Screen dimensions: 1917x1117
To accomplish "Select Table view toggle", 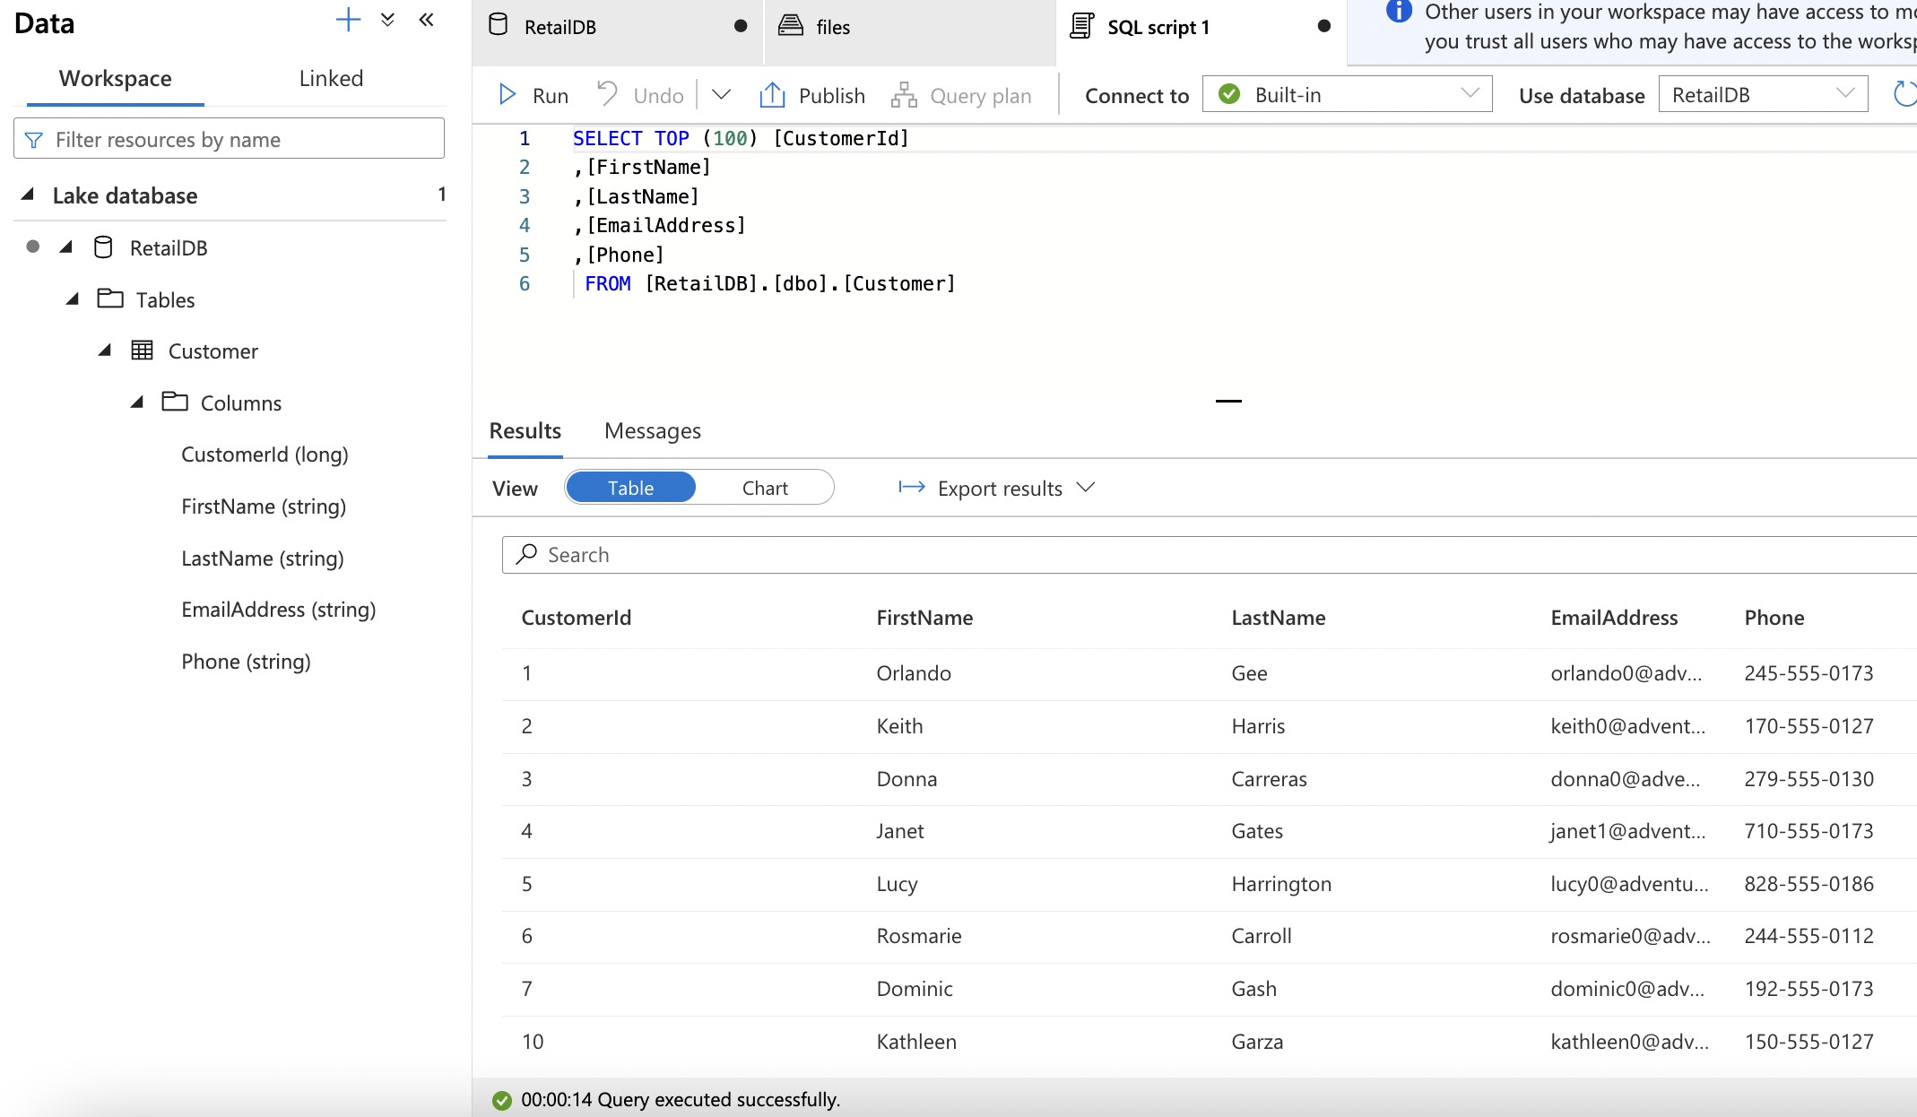I will click(630, 488).
